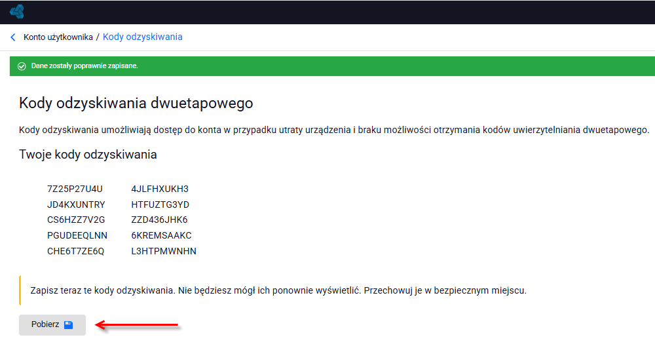Screen dimensions: 655x350
Task: Open the Konto użytkownika breadcrumb
Action: 58,37
